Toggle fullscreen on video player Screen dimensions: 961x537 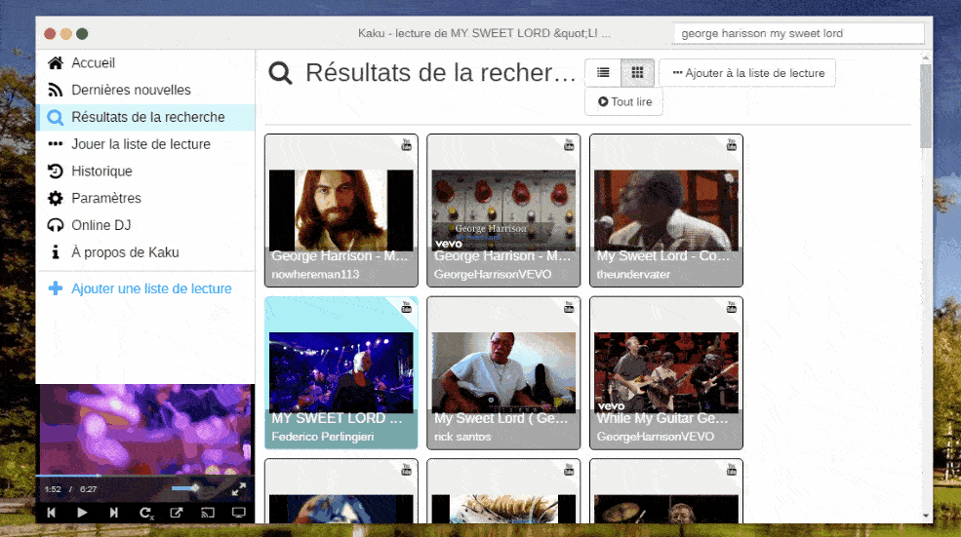(239, 488)
